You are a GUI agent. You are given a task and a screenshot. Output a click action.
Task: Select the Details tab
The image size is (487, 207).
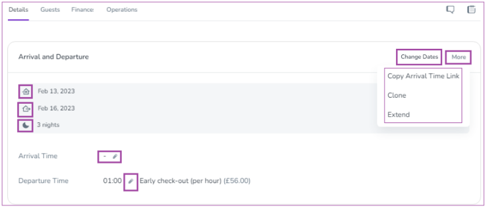coord(18,10)
